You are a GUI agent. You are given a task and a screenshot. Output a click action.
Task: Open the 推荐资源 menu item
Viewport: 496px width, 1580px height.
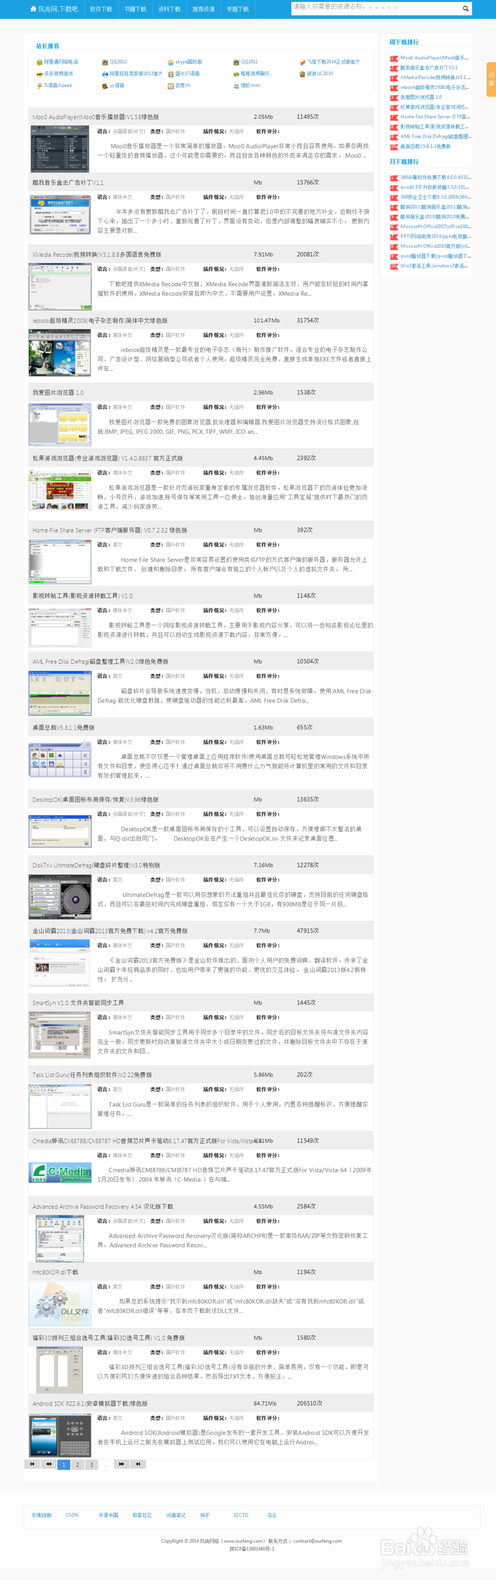(x=203, y=9)
